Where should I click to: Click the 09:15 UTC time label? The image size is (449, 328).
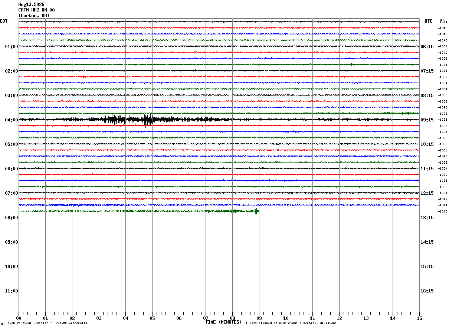[427, 120]
